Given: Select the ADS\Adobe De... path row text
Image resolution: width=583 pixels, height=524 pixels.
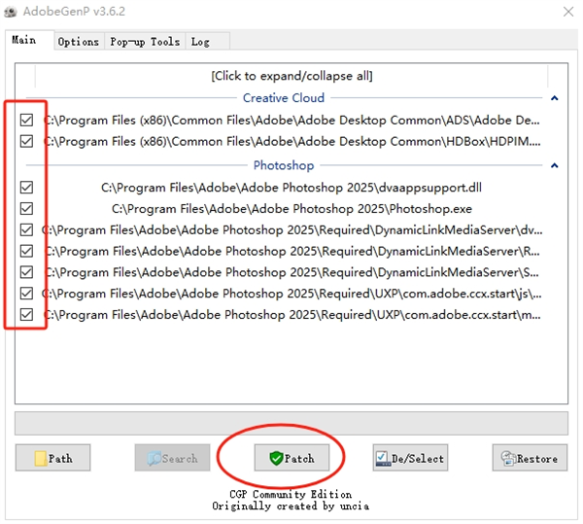Looking at the screenshot, I should tap(291, 121).
